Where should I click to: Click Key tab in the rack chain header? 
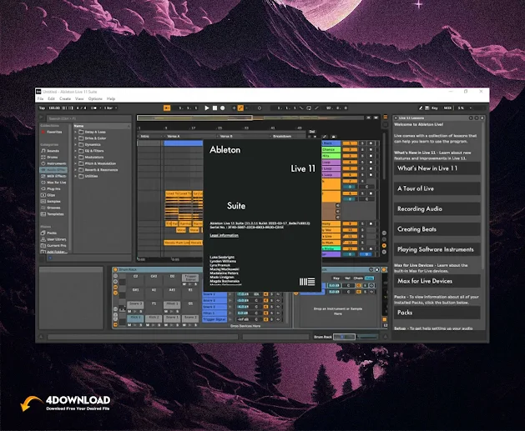(x=336, y=278)
